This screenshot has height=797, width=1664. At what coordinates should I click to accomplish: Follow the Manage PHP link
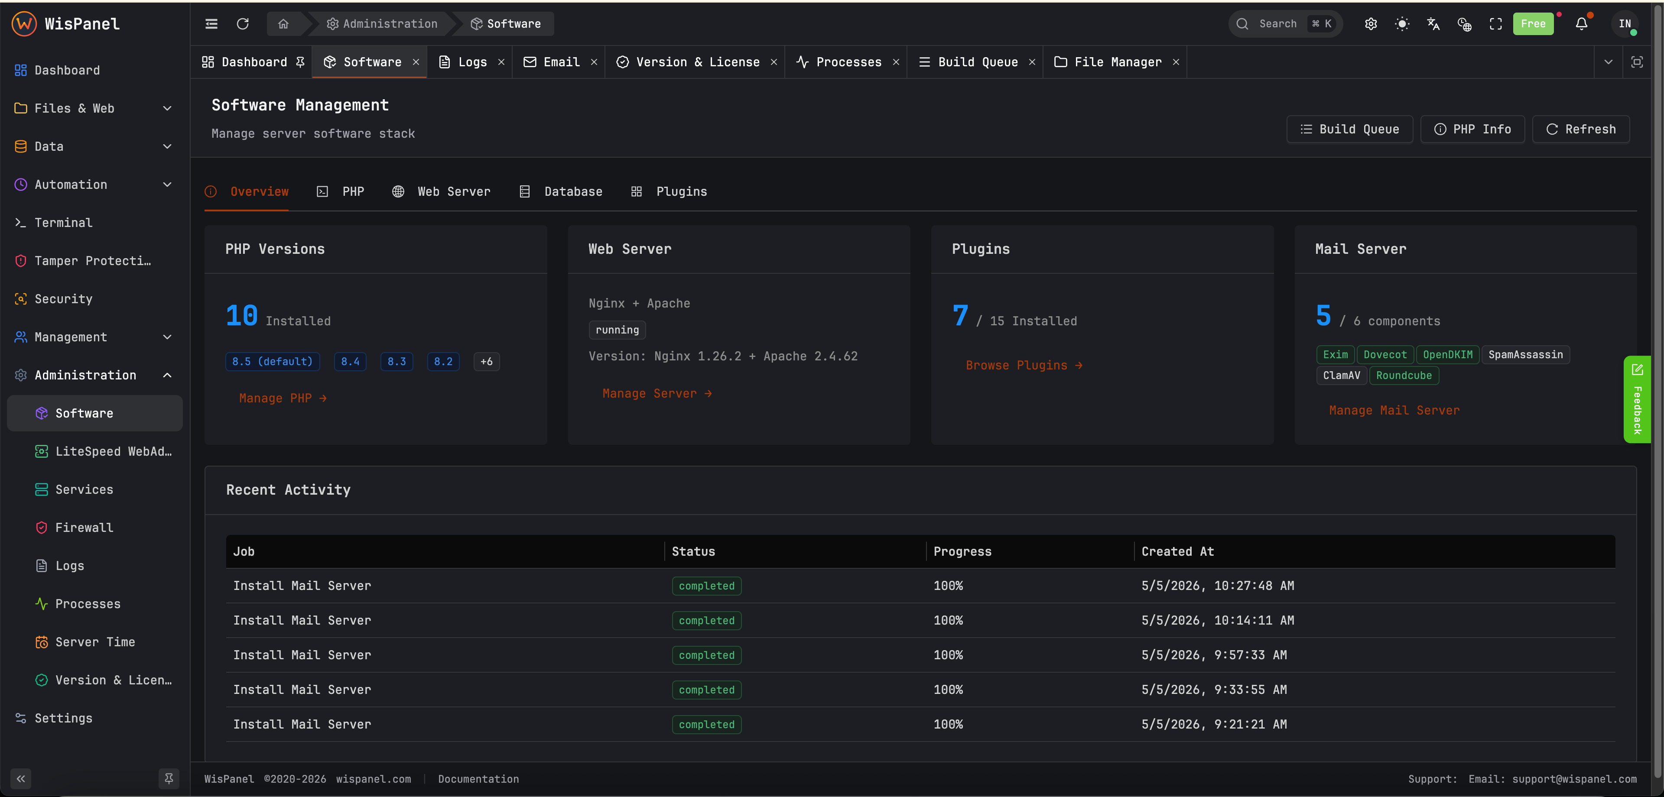[283, 398]
